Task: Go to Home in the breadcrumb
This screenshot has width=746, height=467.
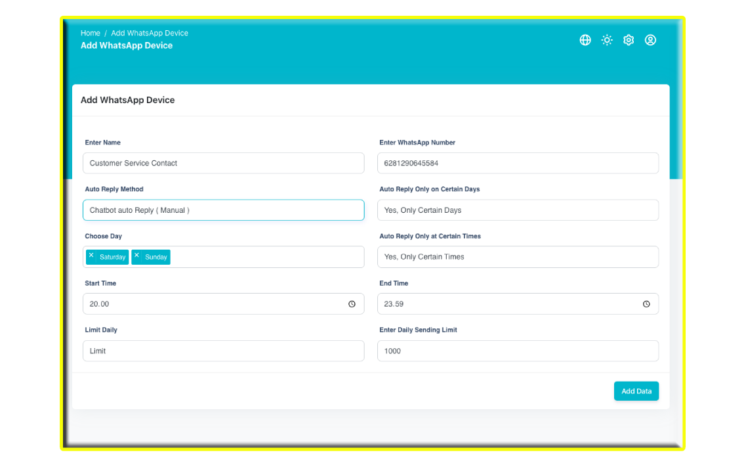Action: (91, 33)
